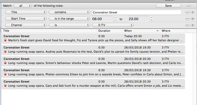Add a rule after the Title rule
This screenshot has width=197, height=105.
click(x=193, y=12)
